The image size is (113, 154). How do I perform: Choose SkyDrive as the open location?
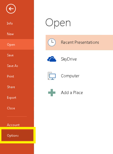69,59
